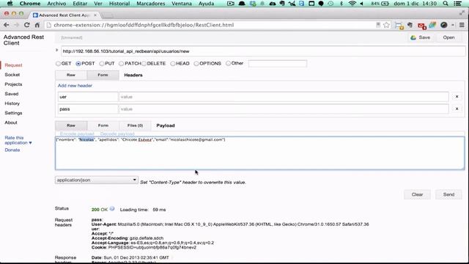Open Settings in the sidebar
Image resolution: width=469 pixels, height=264 pixels.
[x=13, y=113]
